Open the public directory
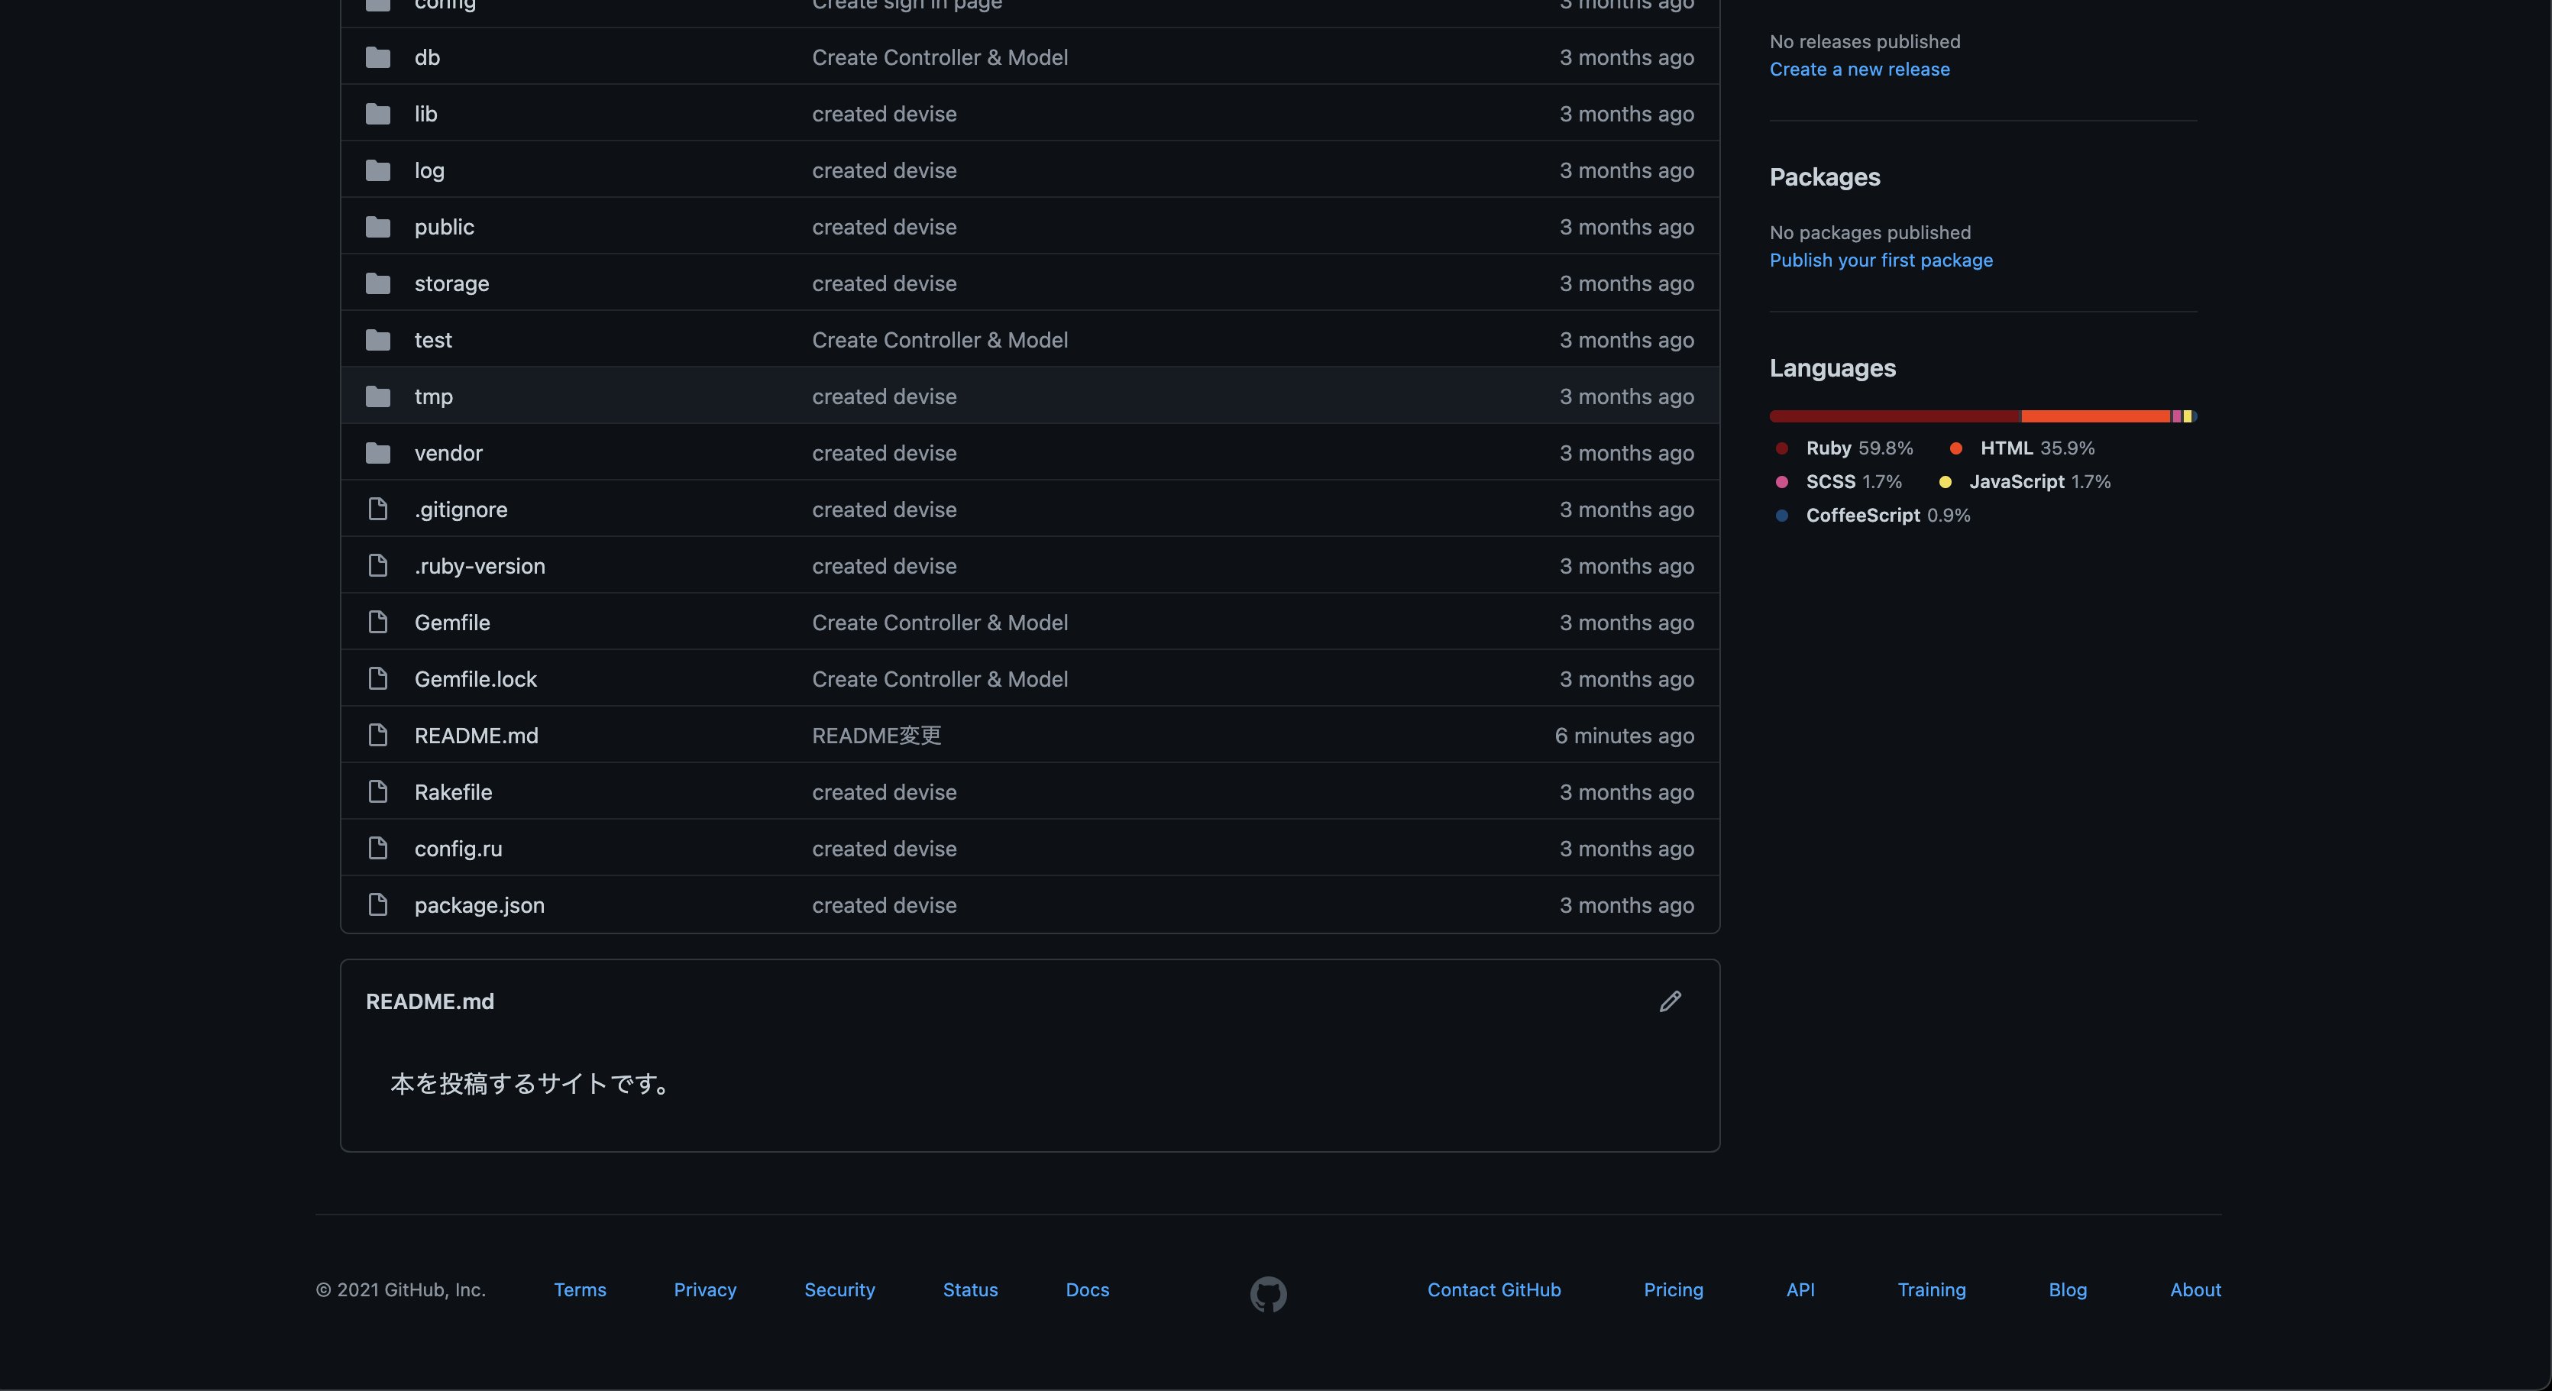The image size is (2552, 1391). [444, 227]
